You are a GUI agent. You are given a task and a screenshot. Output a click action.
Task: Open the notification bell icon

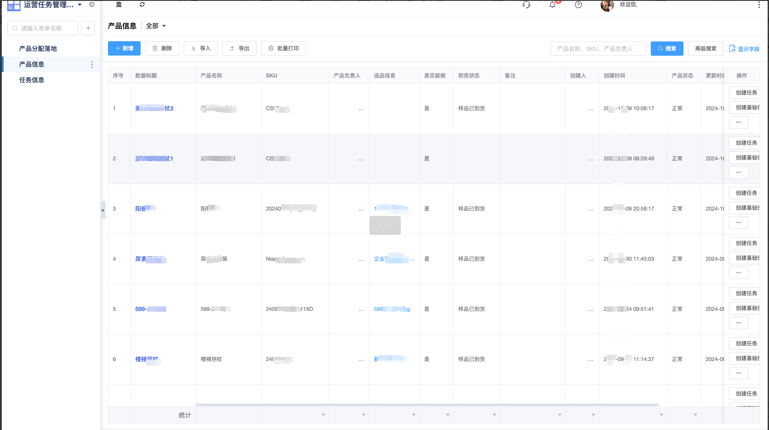point(553,5)
